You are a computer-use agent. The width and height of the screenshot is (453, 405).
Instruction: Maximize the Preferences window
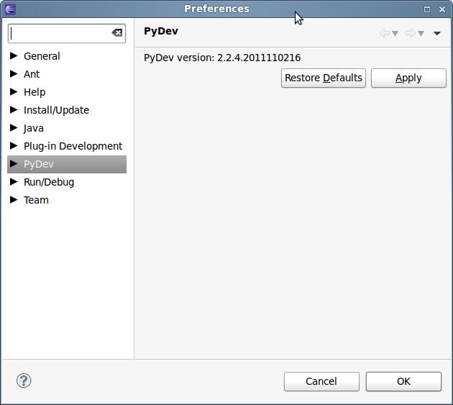(x=427, y=9)
